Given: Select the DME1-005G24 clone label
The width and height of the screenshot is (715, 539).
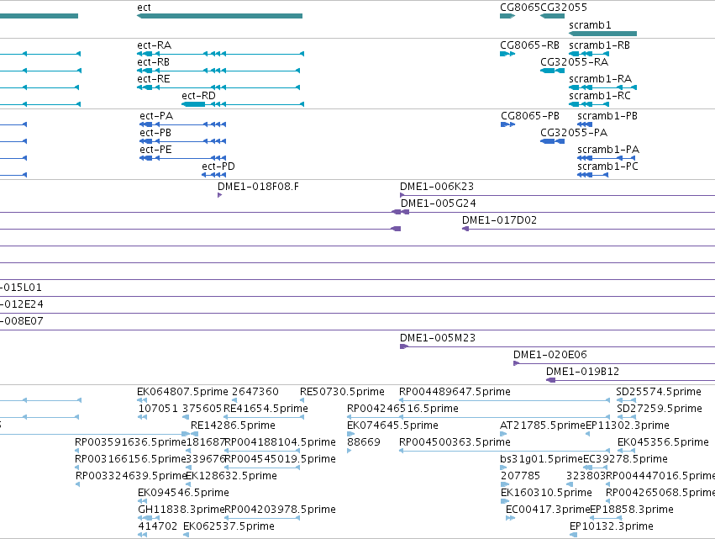Looking at the screenshot, I should 439,203.
